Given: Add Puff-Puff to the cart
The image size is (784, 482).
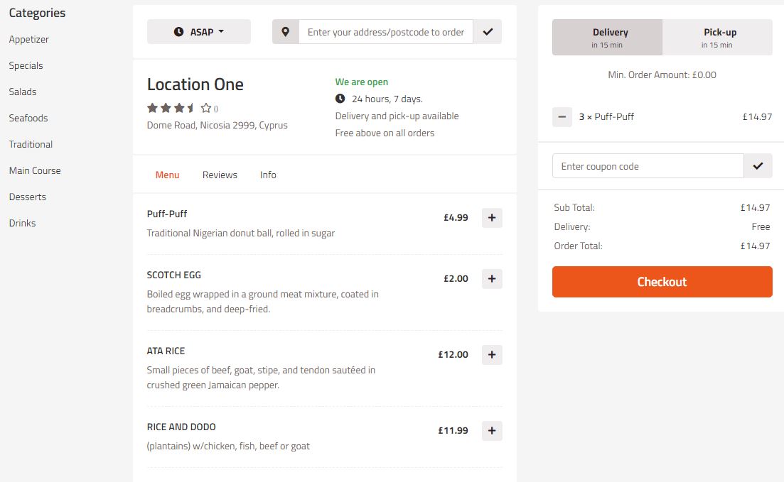Looking at the screenshot, I should (x=492, y=218).
